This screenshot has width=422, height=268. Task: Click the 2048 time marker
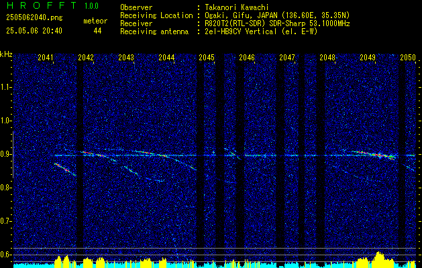coord(327,57)
